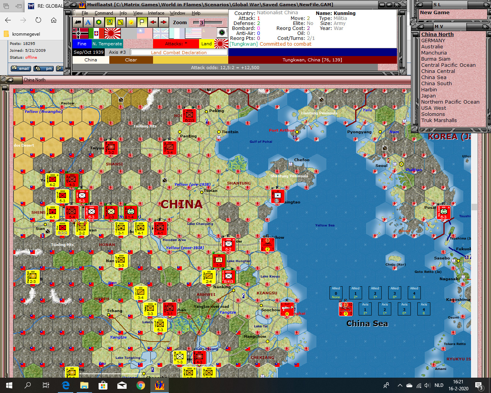Select the Soviet flag in the flag row

click(x=209, y=33)
